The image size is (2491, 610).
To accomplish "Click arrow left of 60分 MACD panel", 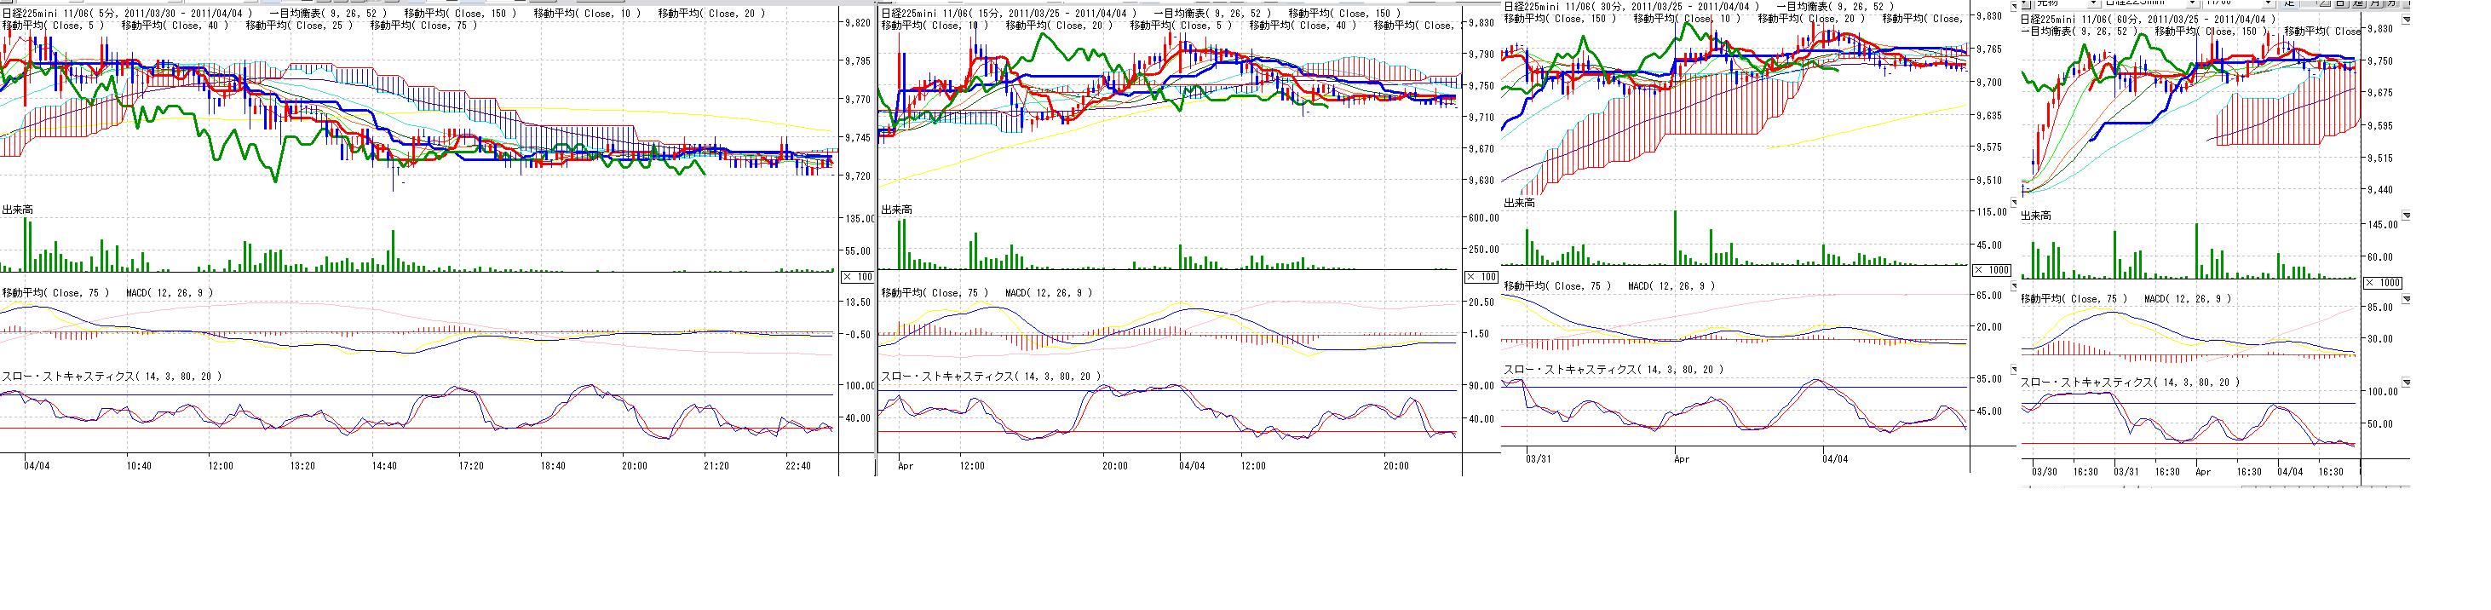I will (2014, 286).
